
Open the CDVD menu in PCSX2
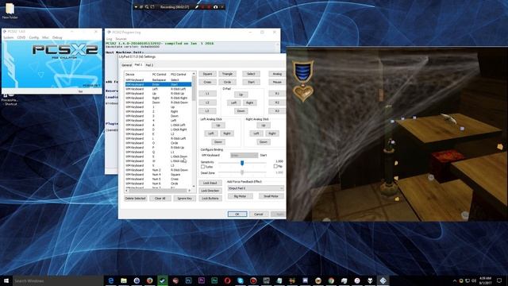coord(21,37)
